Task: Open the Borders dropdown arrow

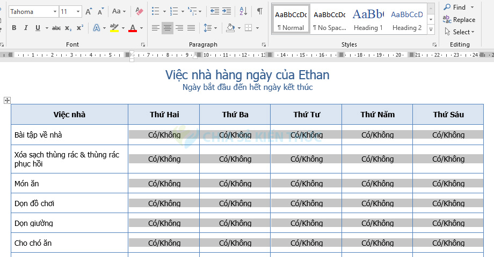Action: tap(257, 28)
